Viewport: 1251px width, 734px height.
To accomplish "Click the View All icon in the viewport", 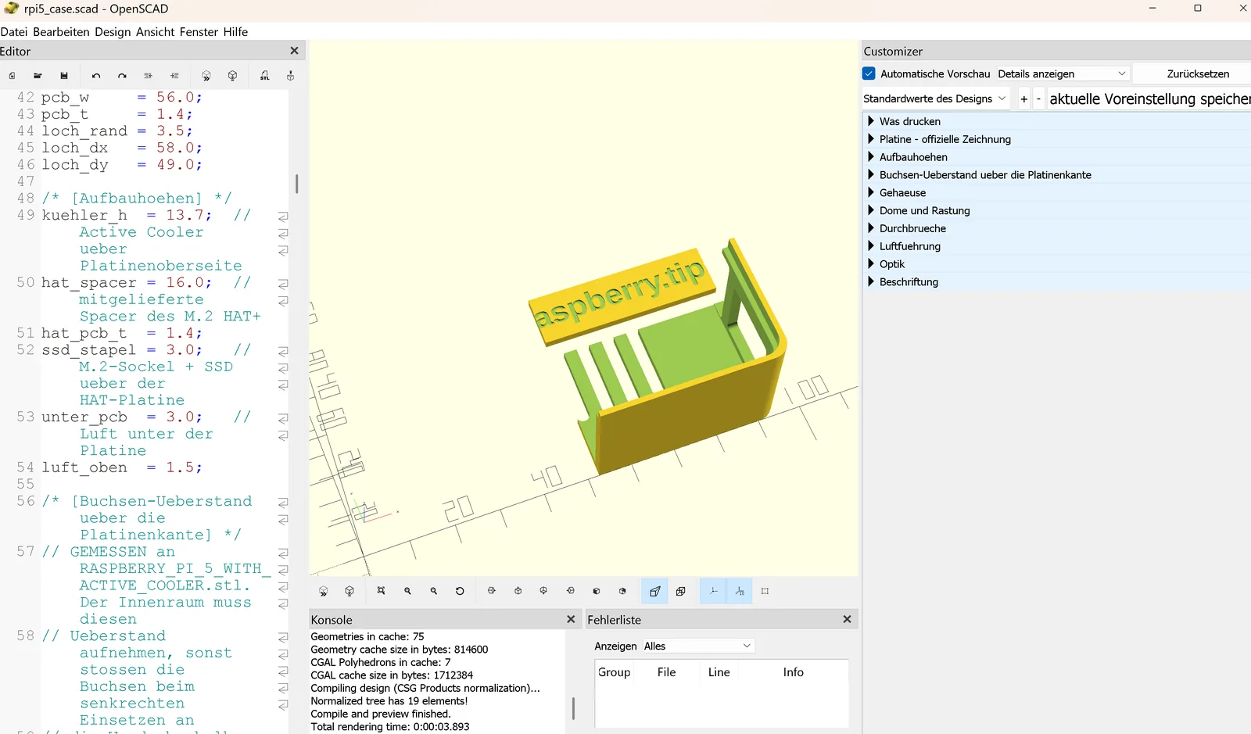I will click(382, 591).
